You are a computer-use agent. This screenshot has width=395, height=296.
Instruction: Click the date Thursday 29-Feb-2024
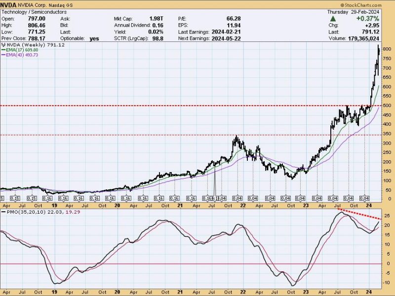[x=353, y=12]
